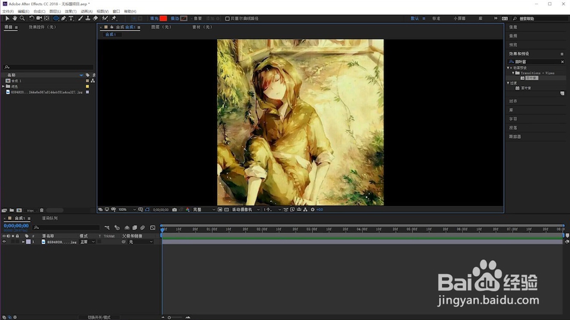Clear the effects search field
This screenshot has width=570, height=320.
point(563,61)
